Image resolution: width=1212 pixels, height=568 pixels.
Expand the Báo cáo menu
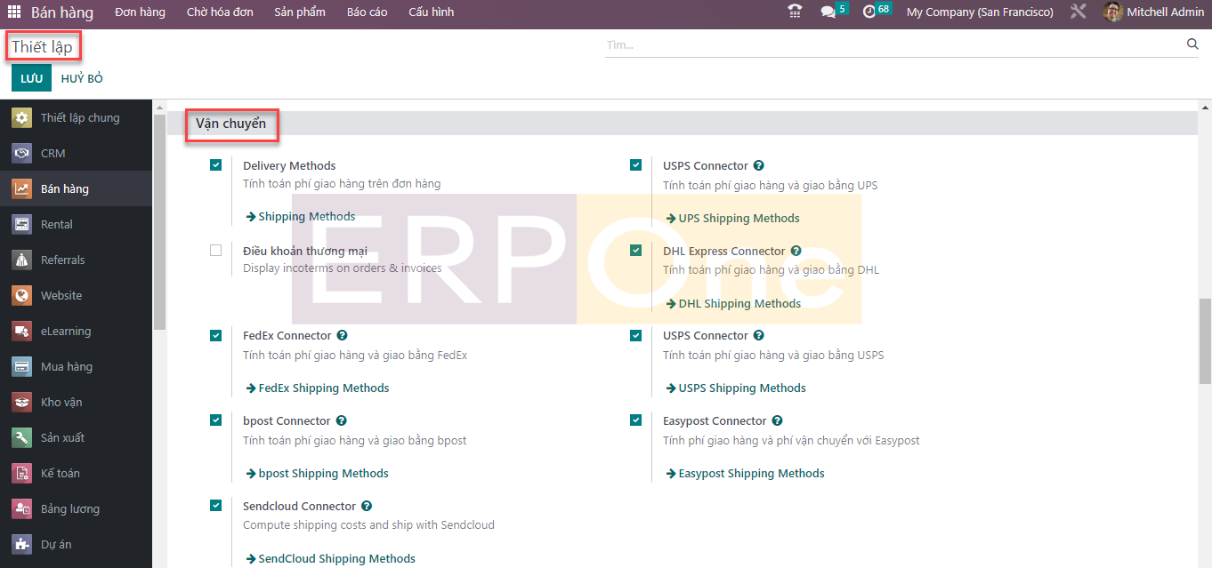pos(367,12)
